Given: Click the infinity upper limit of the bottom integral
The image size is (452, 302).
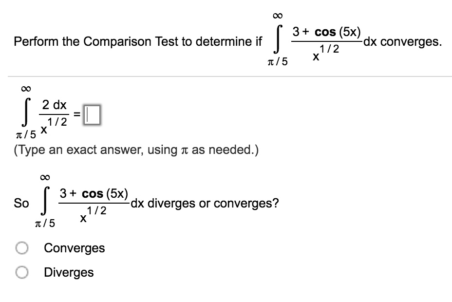Looking at the screenshot, I should 45,177.
